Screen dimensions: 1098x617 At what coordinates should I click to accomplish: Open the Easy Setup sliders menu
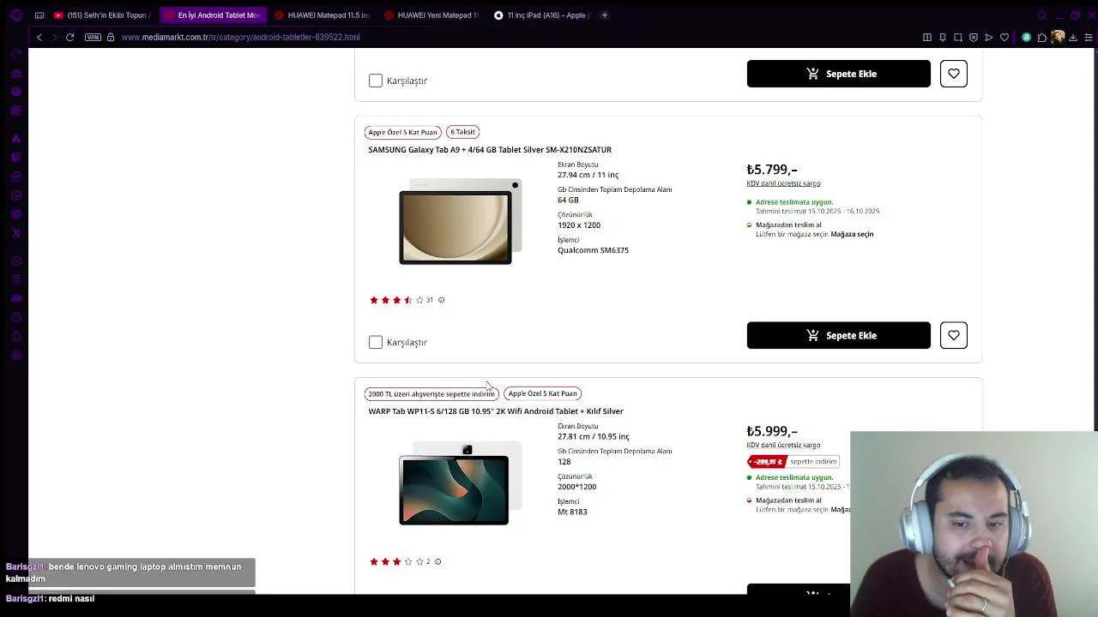[1089, 37]
